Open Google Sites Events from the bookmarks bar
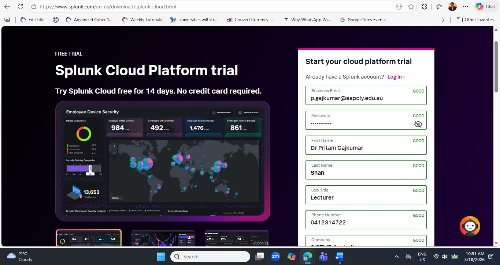Image resolution: width=500 pixels, height=265 pixels. pyautogui.click(x=363, y=20)
